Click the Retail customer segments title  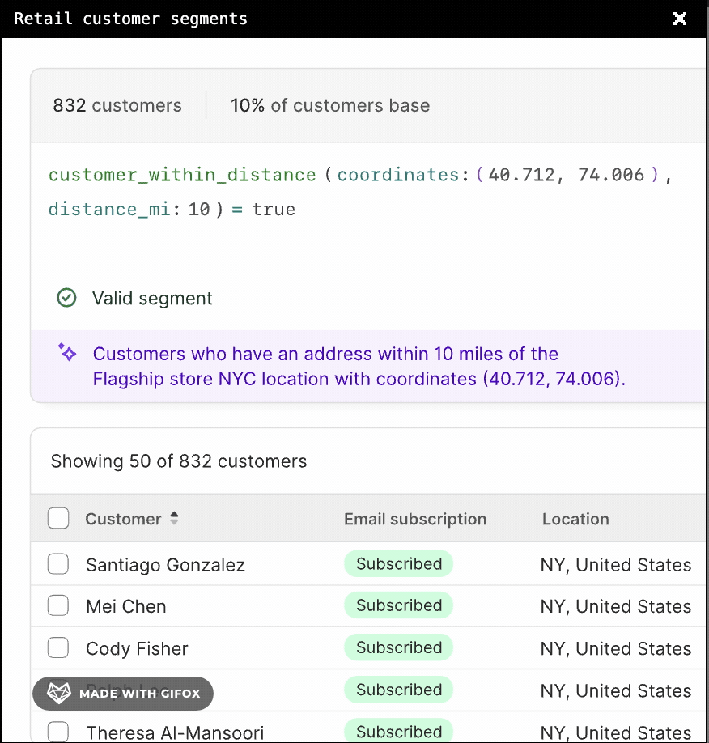click(131, 19)
